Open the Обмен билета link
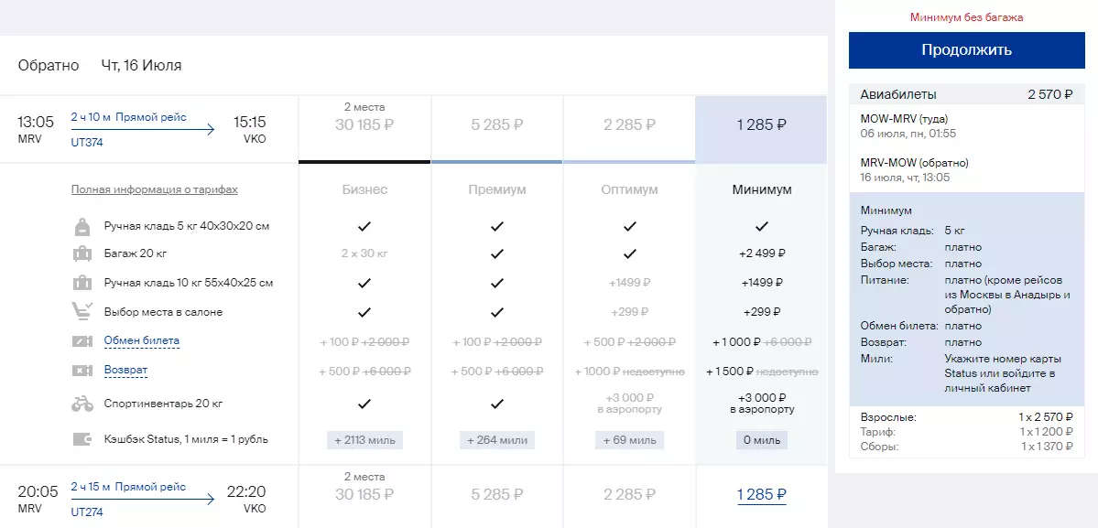This screenshot has height=528, width=1098. pos(141,341)
